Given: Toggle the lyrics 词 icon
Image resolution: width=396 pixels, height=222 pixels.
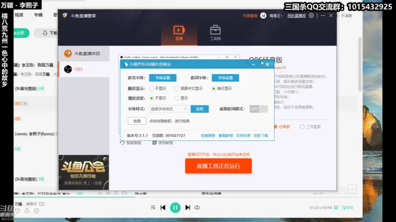Looking at the screenshot, I should pyautogui.click(x=336, y=208).
